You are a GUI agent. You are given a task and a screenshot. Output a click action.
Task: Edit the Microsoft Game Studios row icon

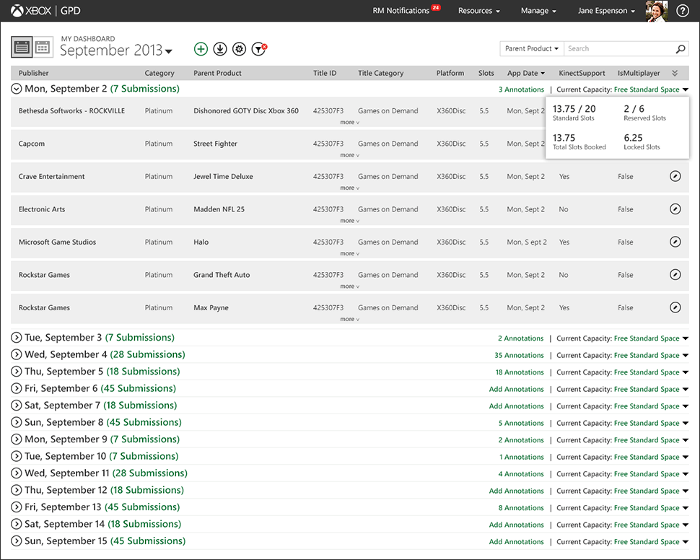tap(675, 242)
